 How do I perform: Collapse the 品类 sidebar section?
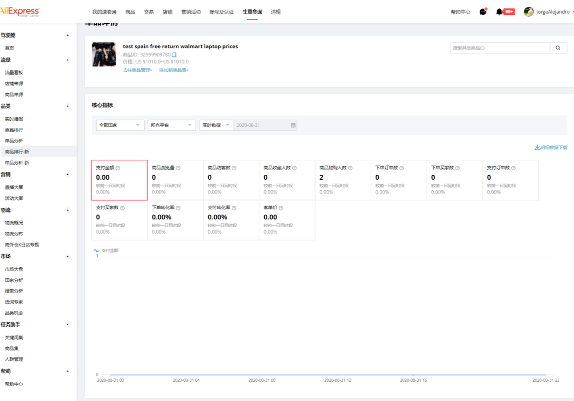pos(68,106)
